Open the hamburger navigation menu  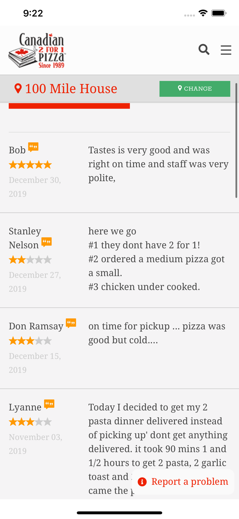pyautogui.click(x=226, y=49)
